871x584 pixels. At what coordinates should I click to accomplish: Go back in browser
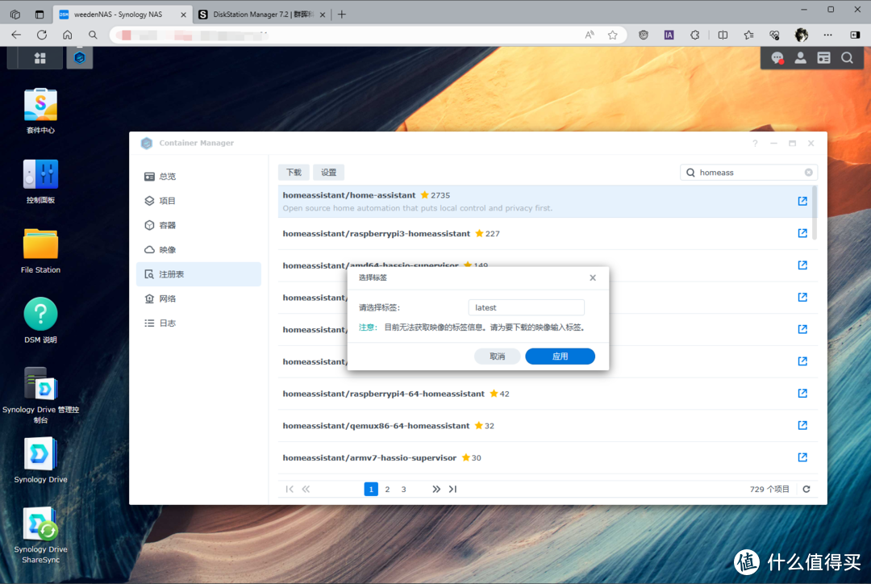tap(16, 35)
